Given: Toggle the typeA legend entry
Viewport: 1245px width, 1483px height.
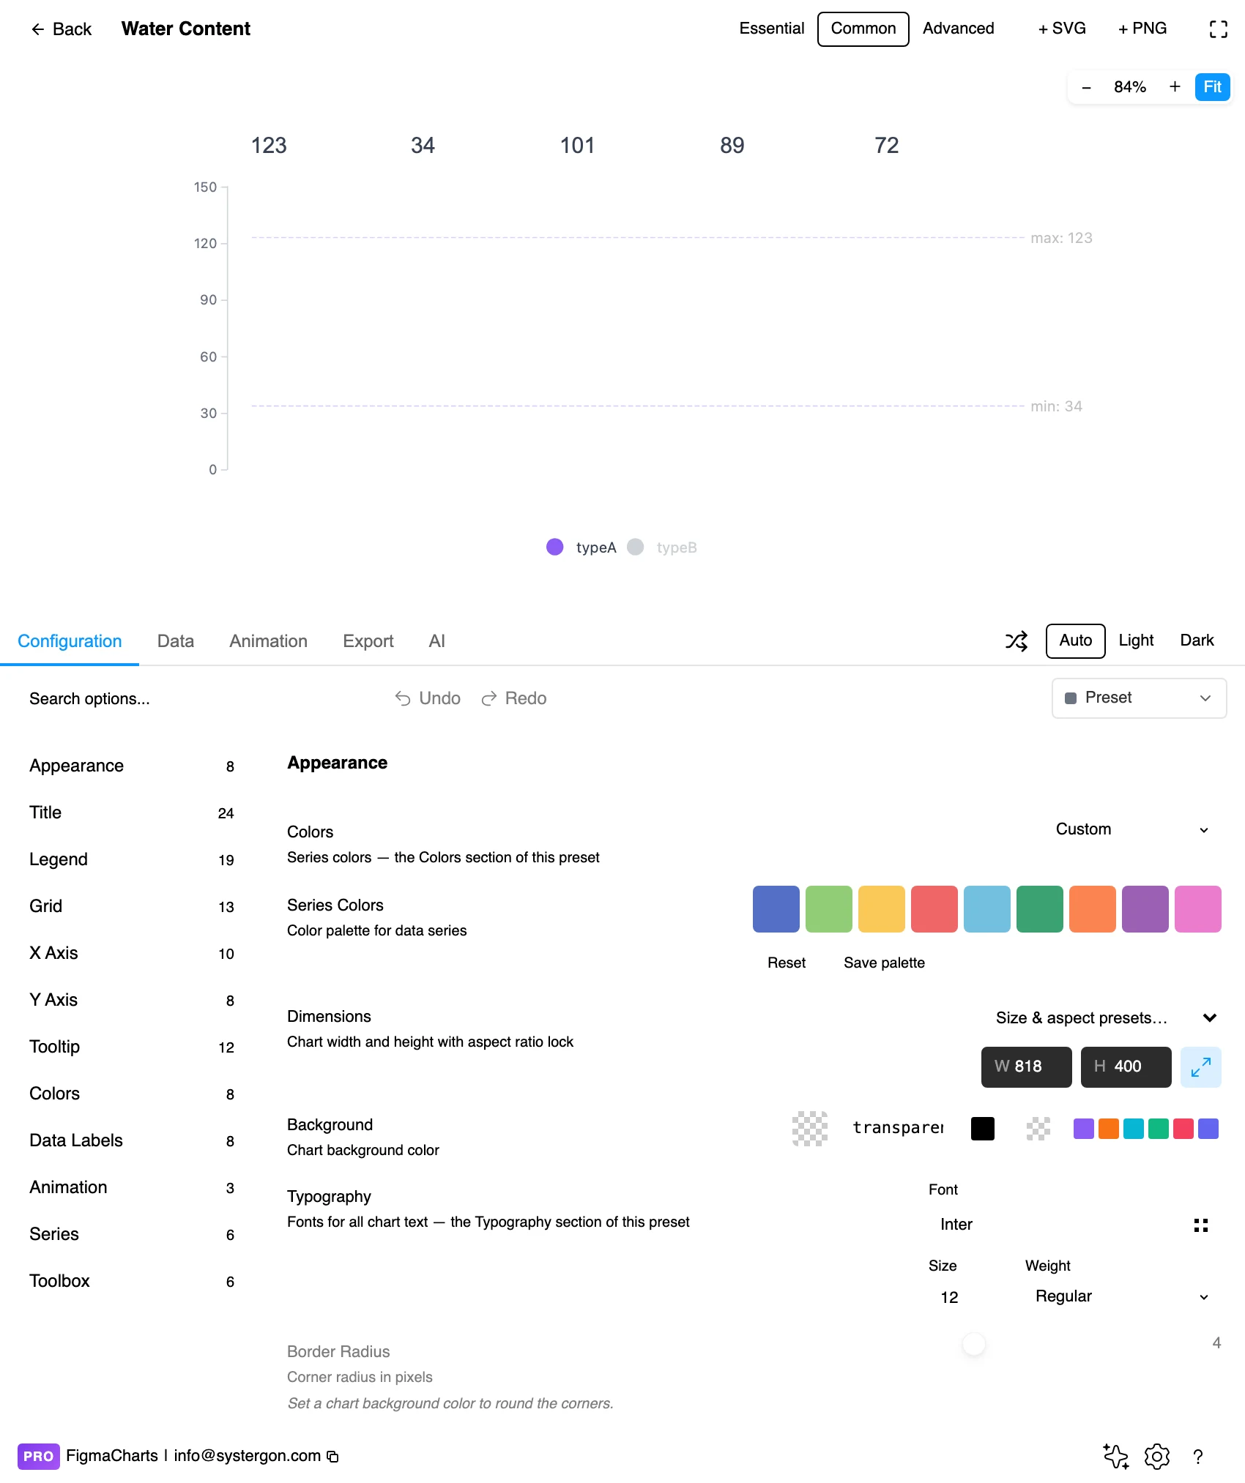Looking at the screenshot, I should click(581, 547).
